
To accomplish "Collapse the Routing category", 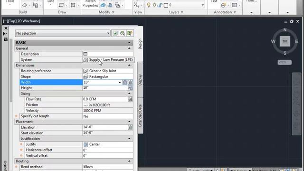I will tap(129, 161).
